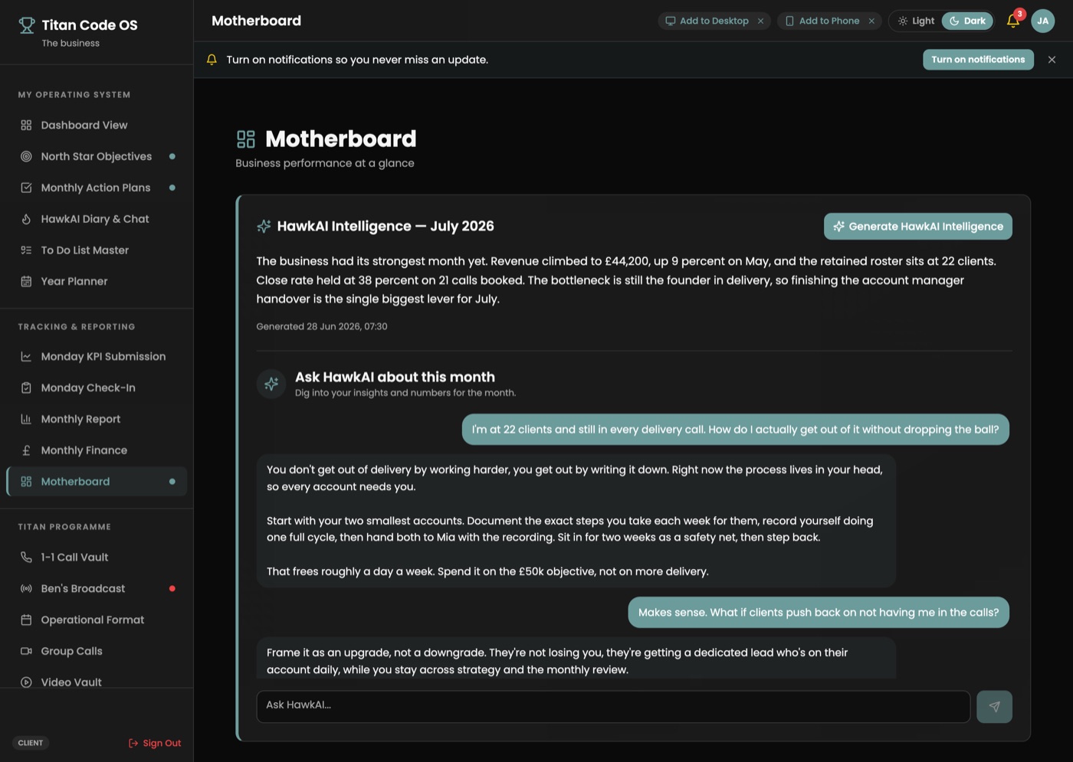This screenshot has width=1073, height=762.
Task: Click Add to Desktop button
Action: pos(707,21)
